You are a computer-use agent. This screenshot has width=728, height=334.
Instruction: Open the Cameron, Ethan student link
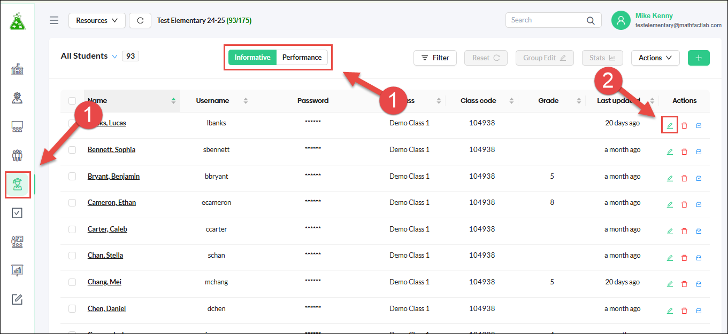pyautogui.click(x=112, y=203)
